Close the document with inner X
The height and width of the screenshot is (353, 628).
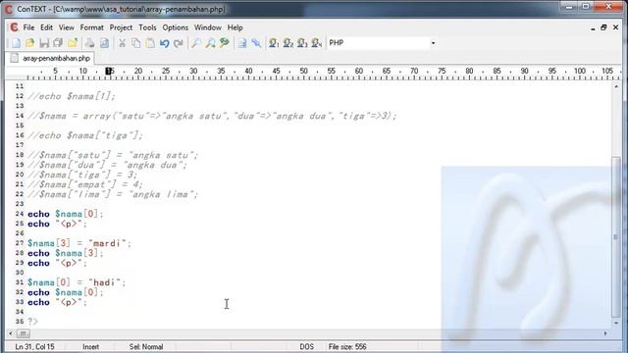615,27
